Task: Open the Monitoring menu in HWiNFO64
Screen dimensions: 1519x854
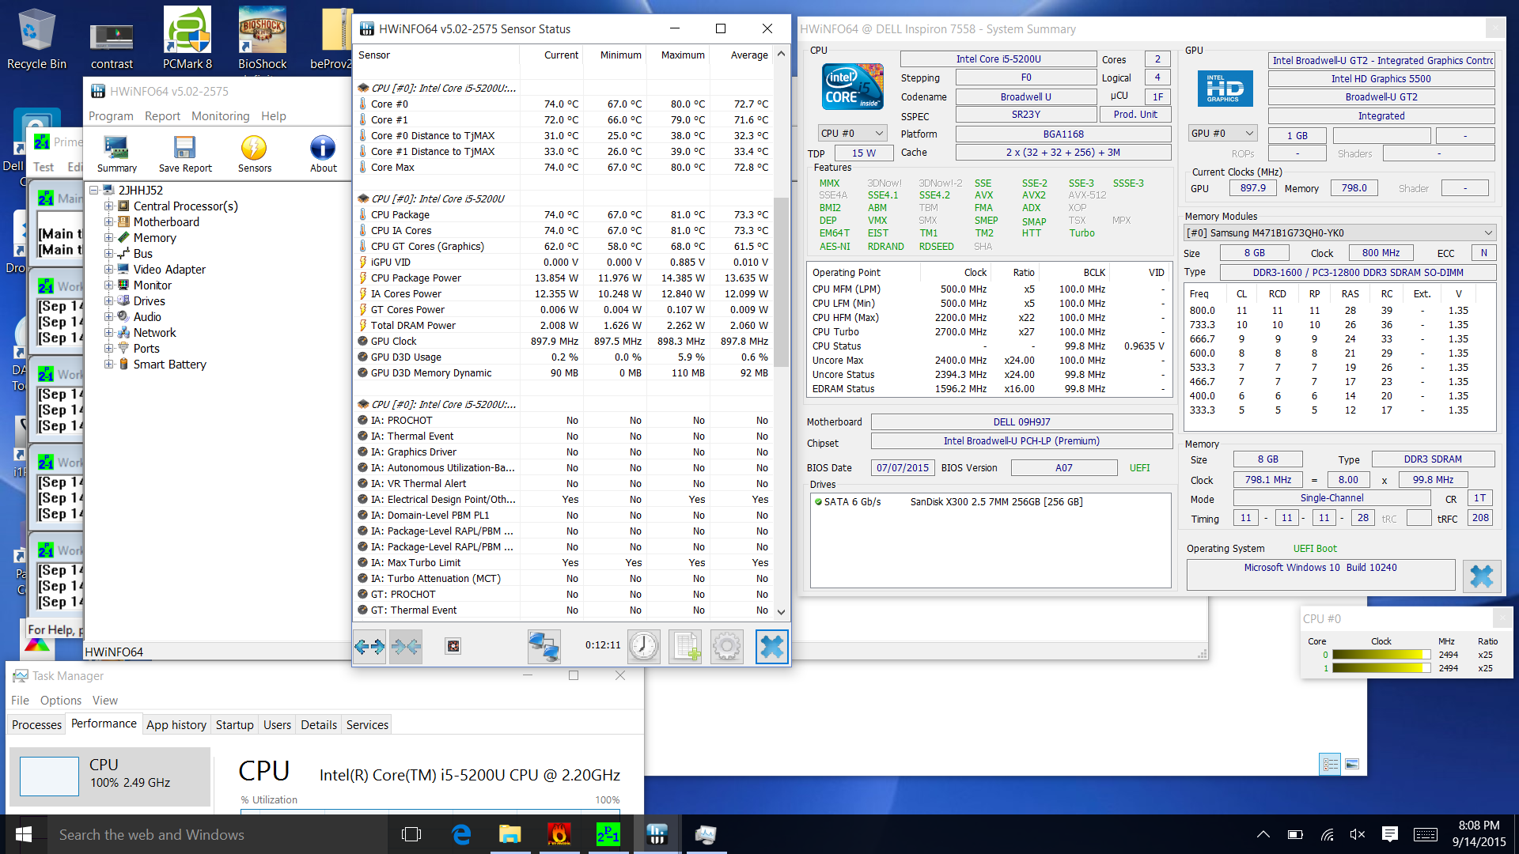Action: point(220,116)
